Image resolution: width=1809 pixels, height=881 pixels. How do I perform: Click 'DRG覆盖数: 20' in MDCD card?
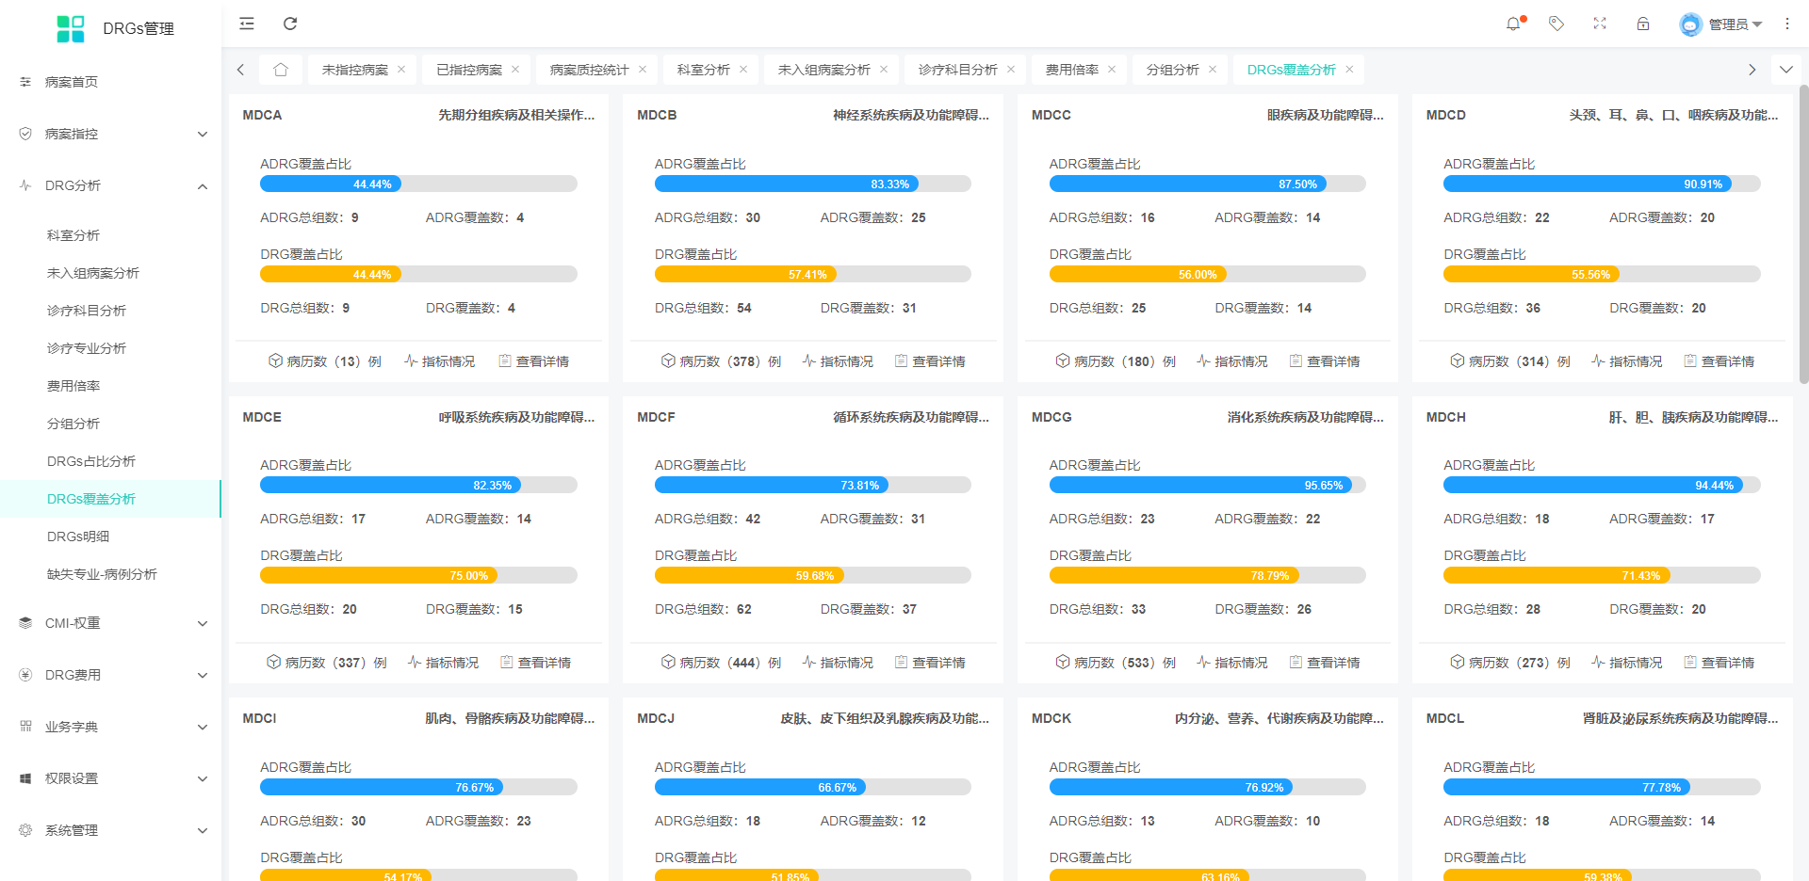[1657, 308]
